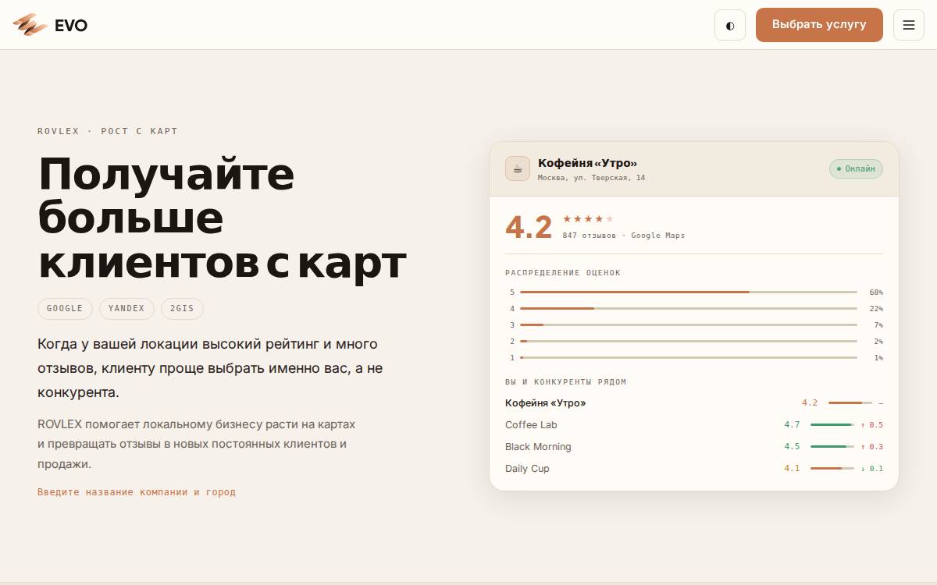This screenshot has height=585, width=937.
Task: Click the Daily Cup competitor name
Action: click(527, 469)
